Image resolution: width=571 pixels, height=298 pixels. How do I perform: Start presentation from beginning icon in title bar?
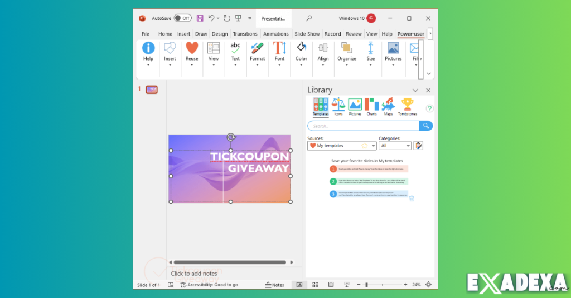[x=238, y=18]
